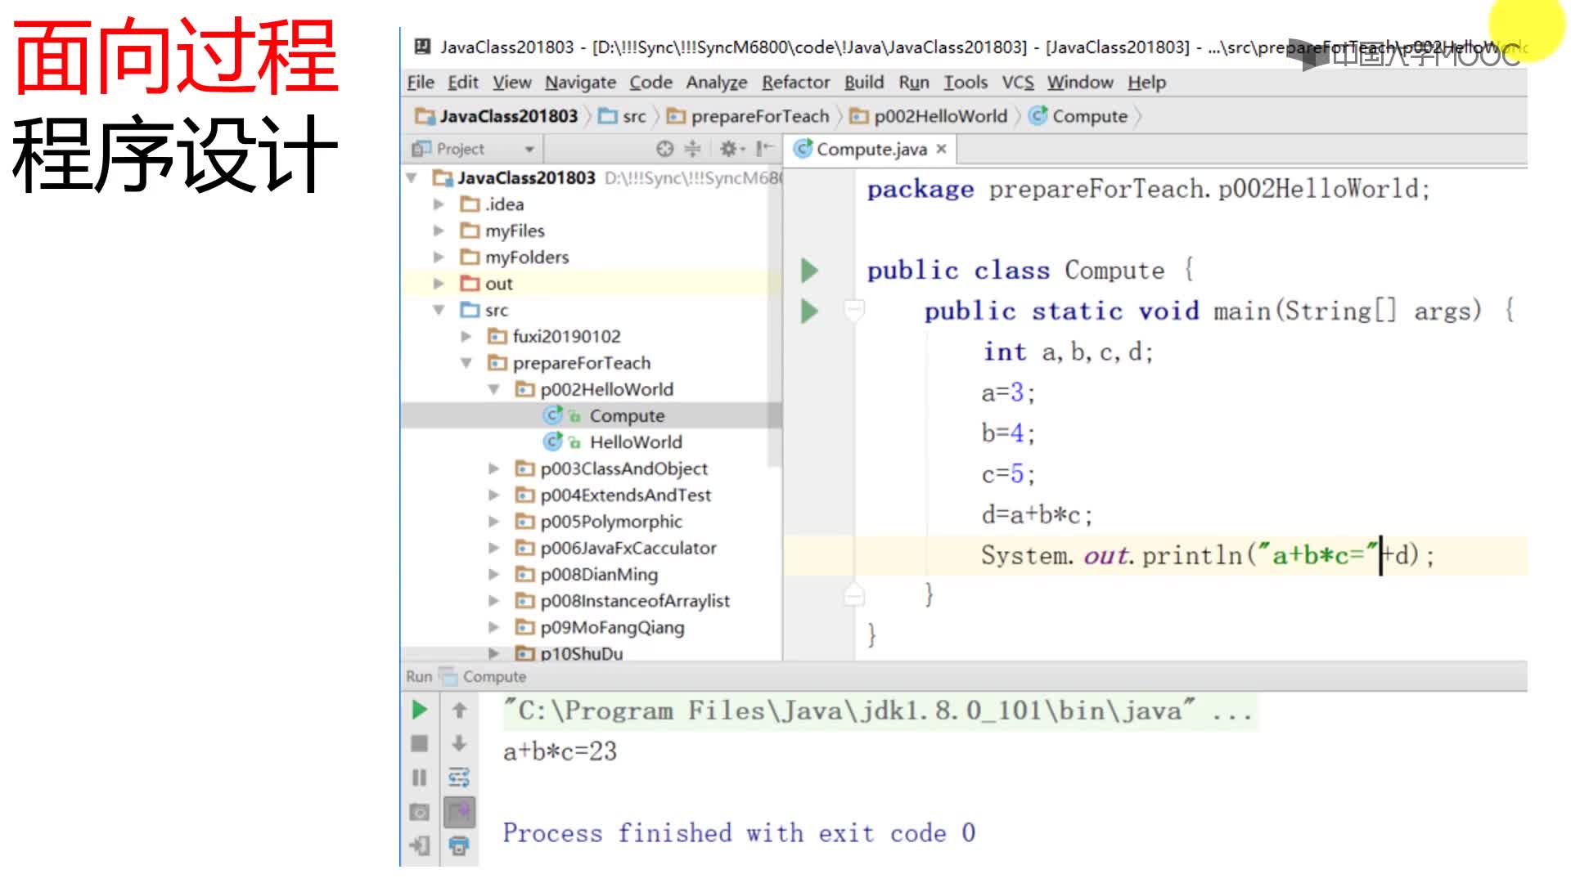Click prepareForTeach in the breadcrumb bar

point(749,116)
